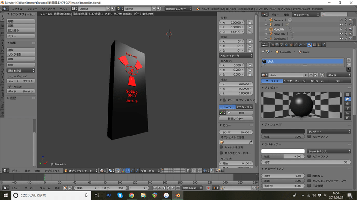Add a new material slot with plus

pyautogui.click(x=349, y=60)
